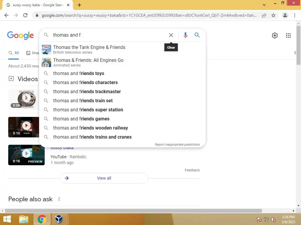Click the Feedback link
301x225 pixels.
pyautogui.click(x=192, y=170)
